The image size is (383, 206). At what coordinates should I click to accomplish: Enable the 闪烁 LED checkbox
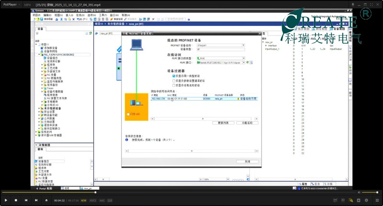point(128,114)
